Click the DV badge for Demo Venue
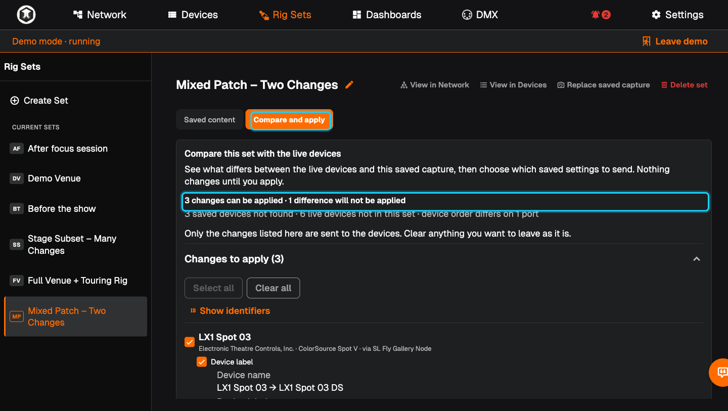 point(17,178)
